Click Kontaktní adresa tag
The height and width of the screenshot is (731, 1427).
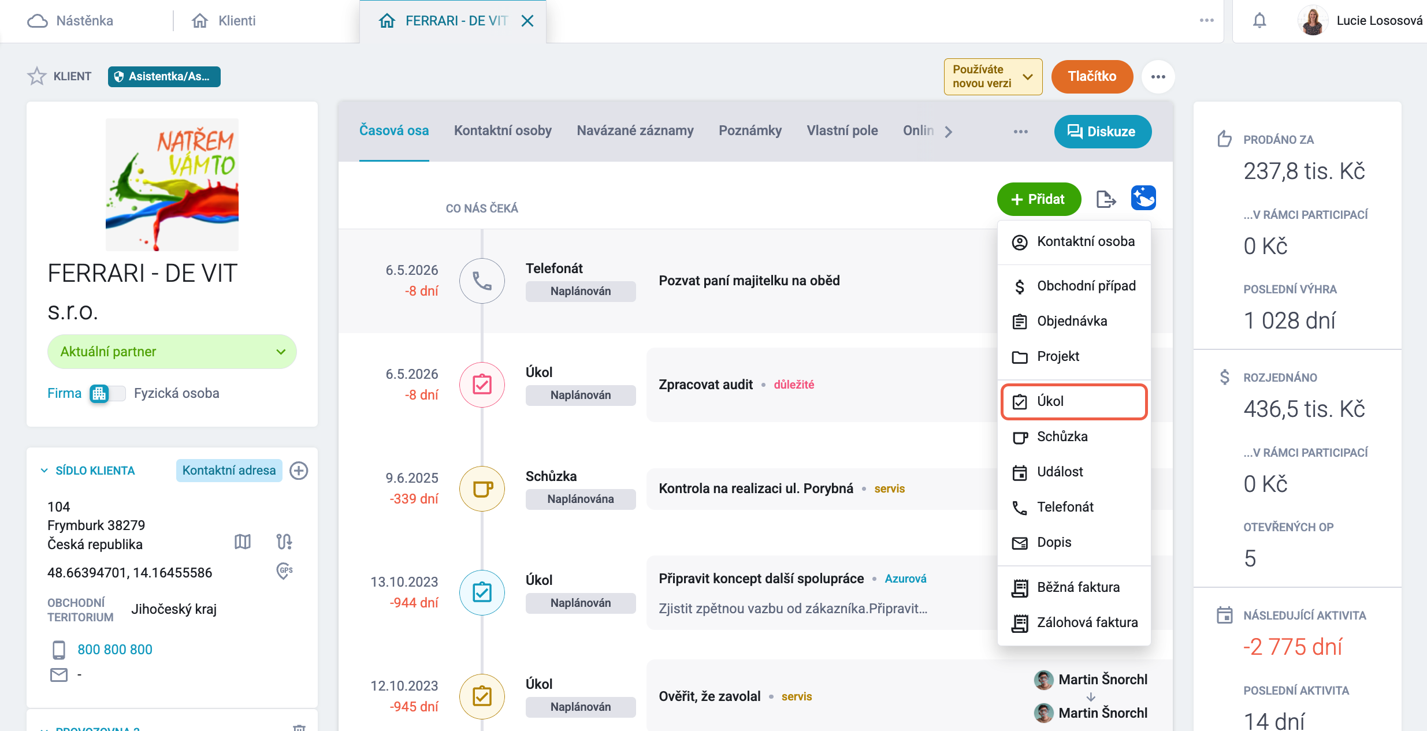pos(229,471)
